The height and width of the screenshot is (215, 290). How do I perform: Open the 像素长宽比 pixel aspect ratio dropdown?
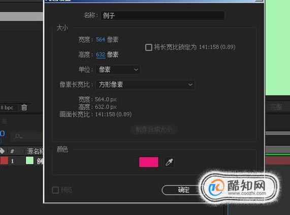[145, 85]
